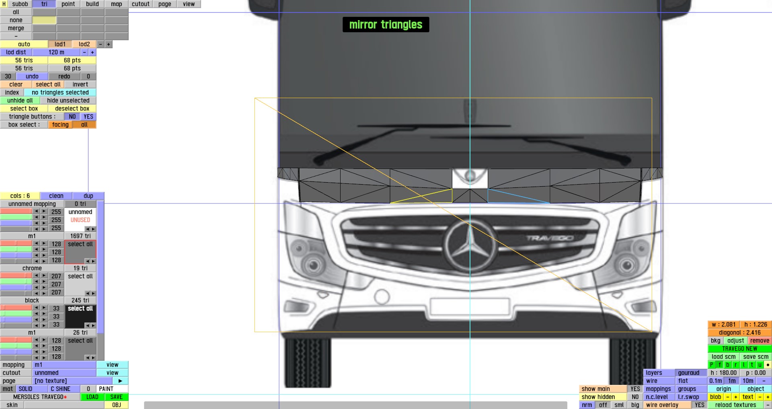Click the SOLID material type

pos(32,389)
